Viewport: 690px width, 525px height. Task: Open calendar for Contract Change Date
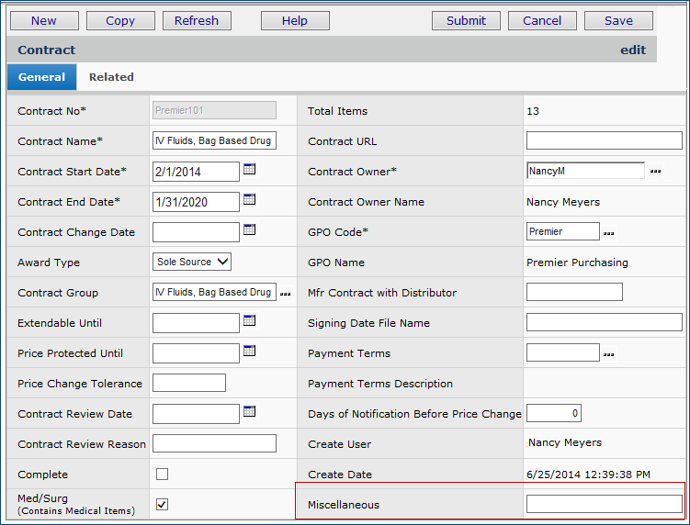(249, 230)
